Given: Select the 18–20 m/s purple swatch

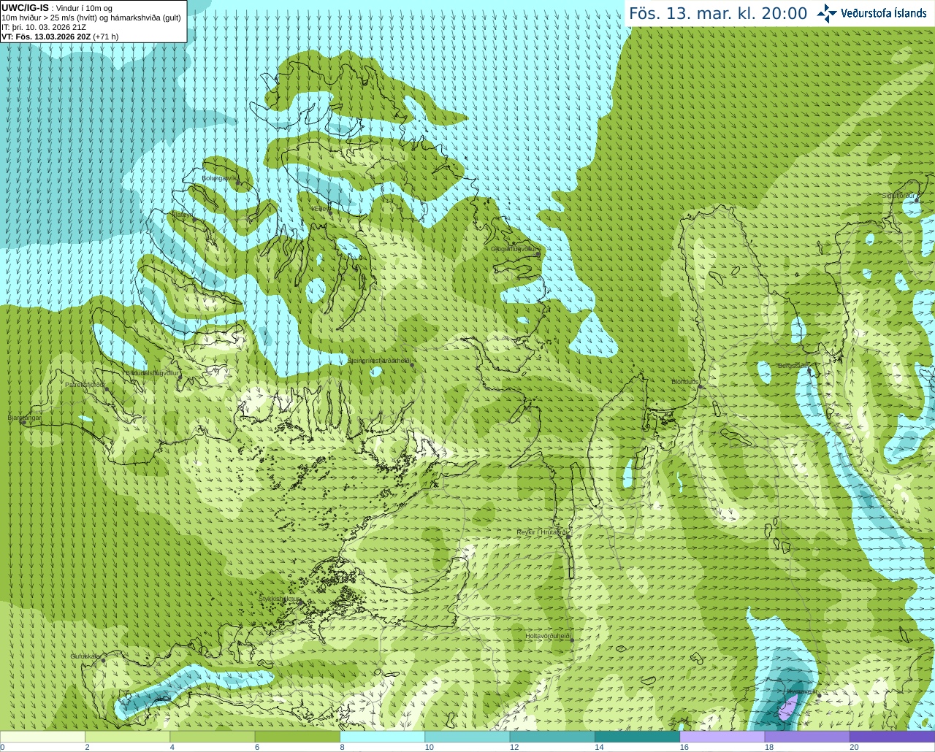Looking at the screenshot, I should coord(807,737).
